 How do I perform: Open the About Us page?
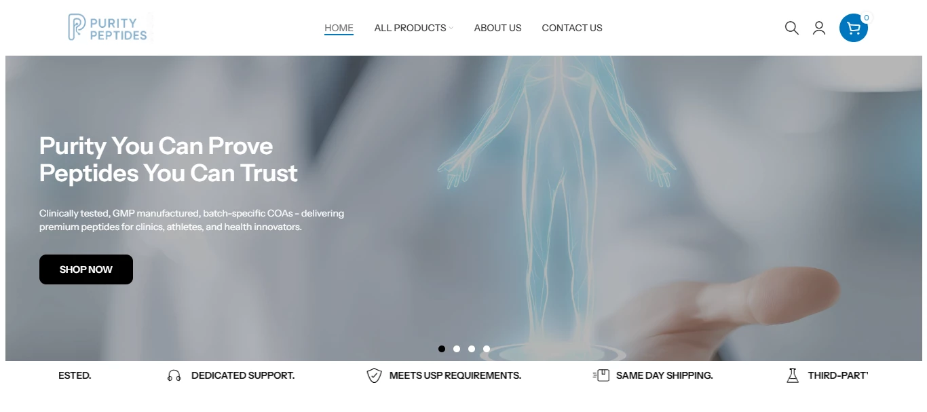pos(497,28)
